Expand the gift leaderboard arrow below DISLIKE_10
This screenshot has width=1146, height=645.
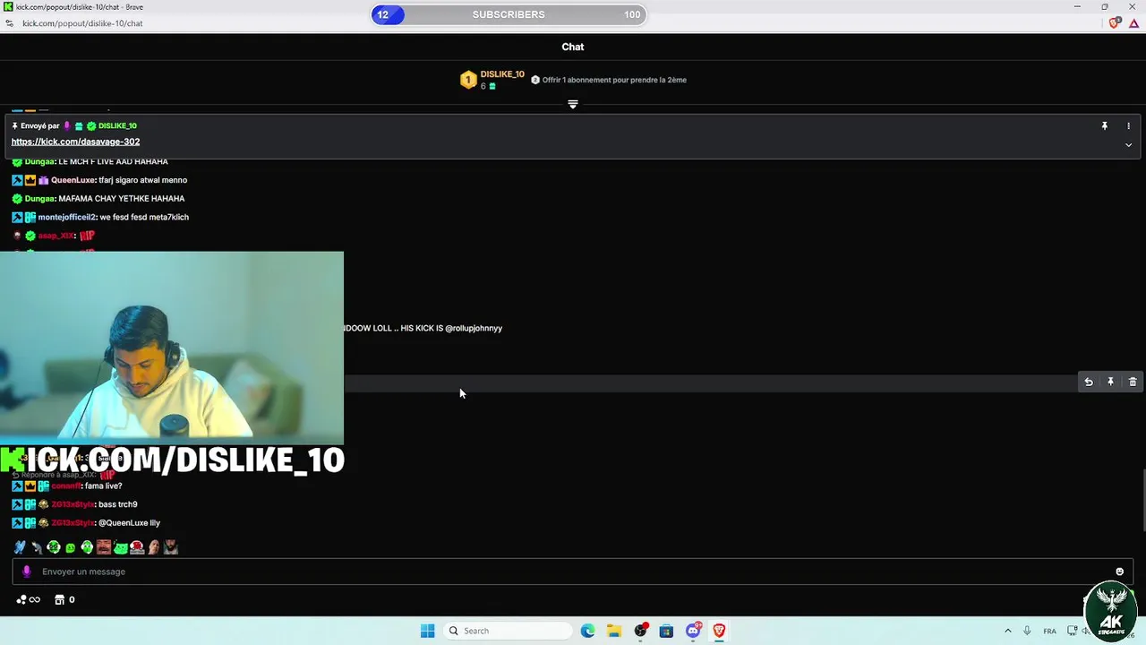pyautogui.click(x=573, y=104)
